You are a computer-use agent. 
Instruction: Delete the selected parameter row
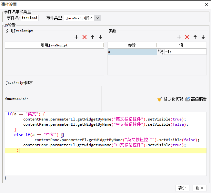coord(187,37)
